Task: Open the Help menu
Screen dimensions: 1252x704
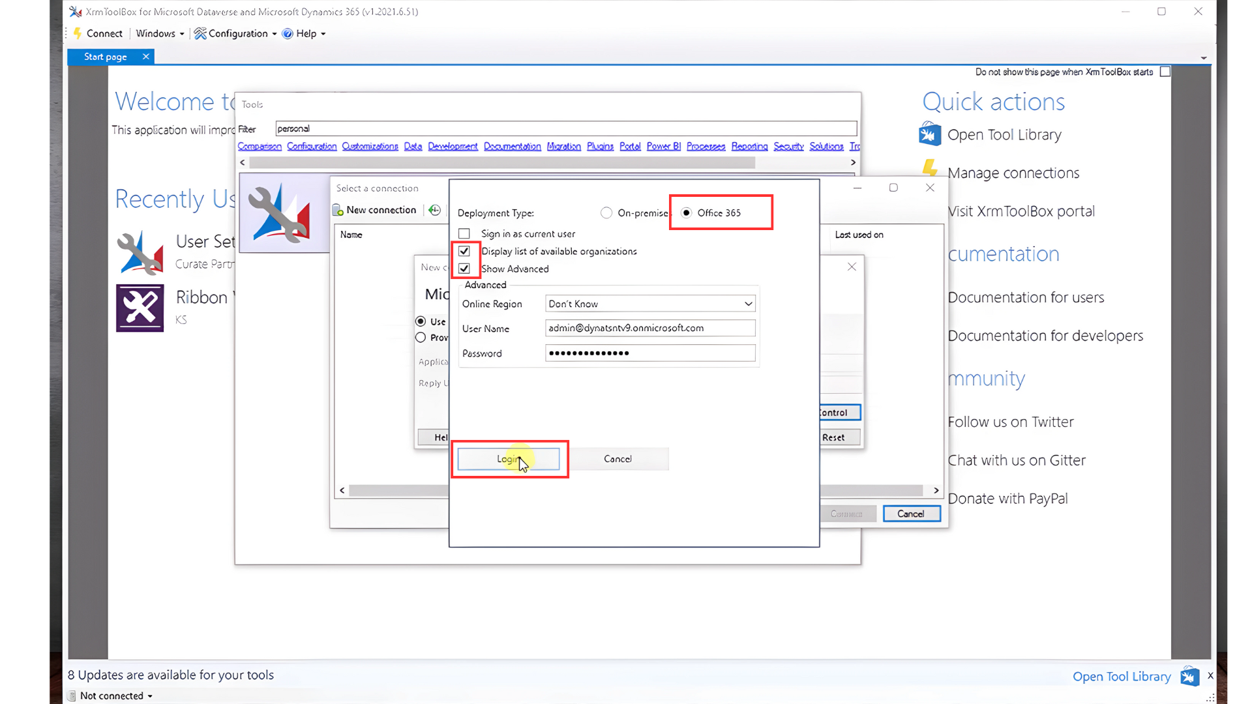Action: (310, 33)
